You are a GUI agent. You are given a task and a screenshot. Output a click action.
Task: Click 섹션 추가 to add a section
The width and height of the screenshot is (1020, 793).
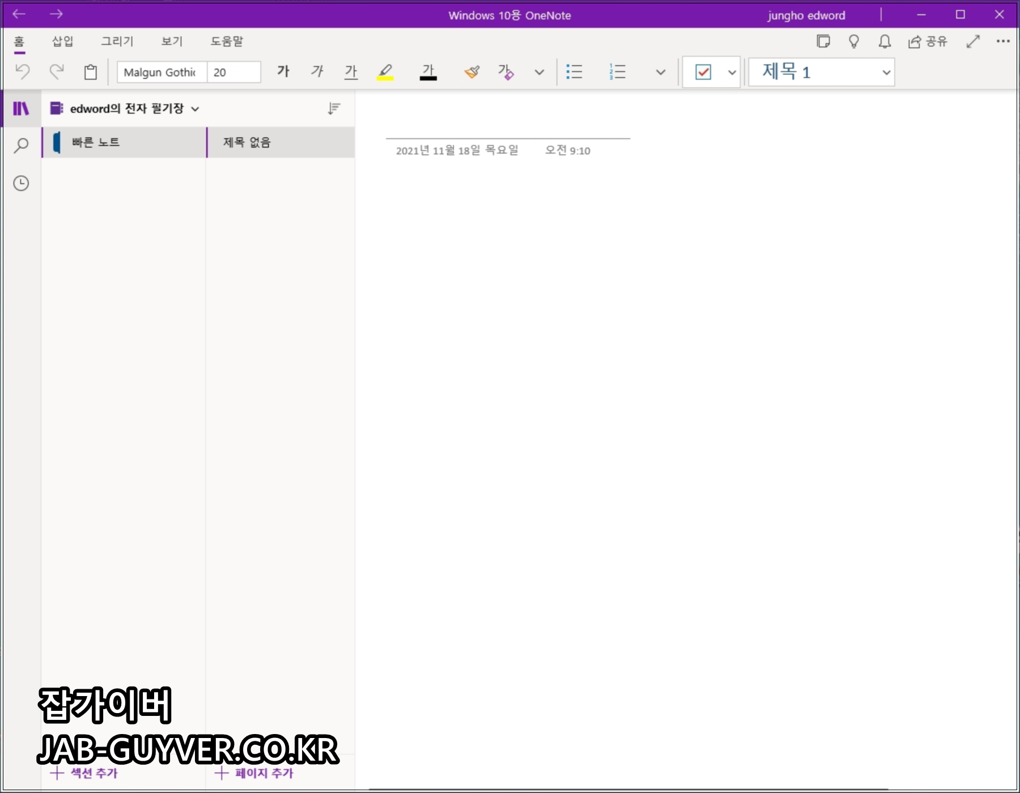pyautogui.click(x=84, y=773)
